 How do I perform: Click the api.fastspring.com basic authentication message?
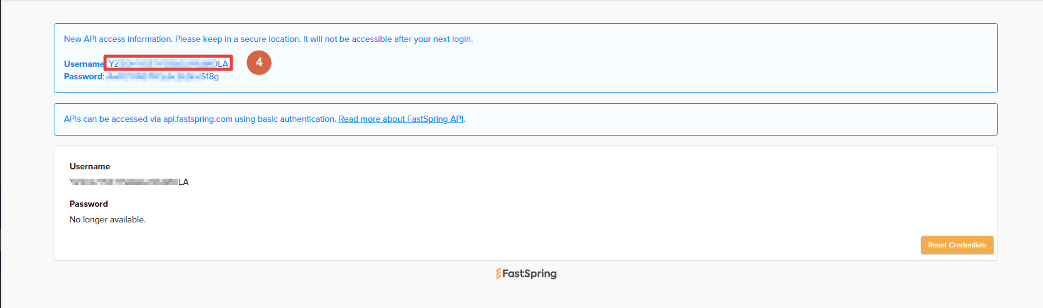click(200, 119)
